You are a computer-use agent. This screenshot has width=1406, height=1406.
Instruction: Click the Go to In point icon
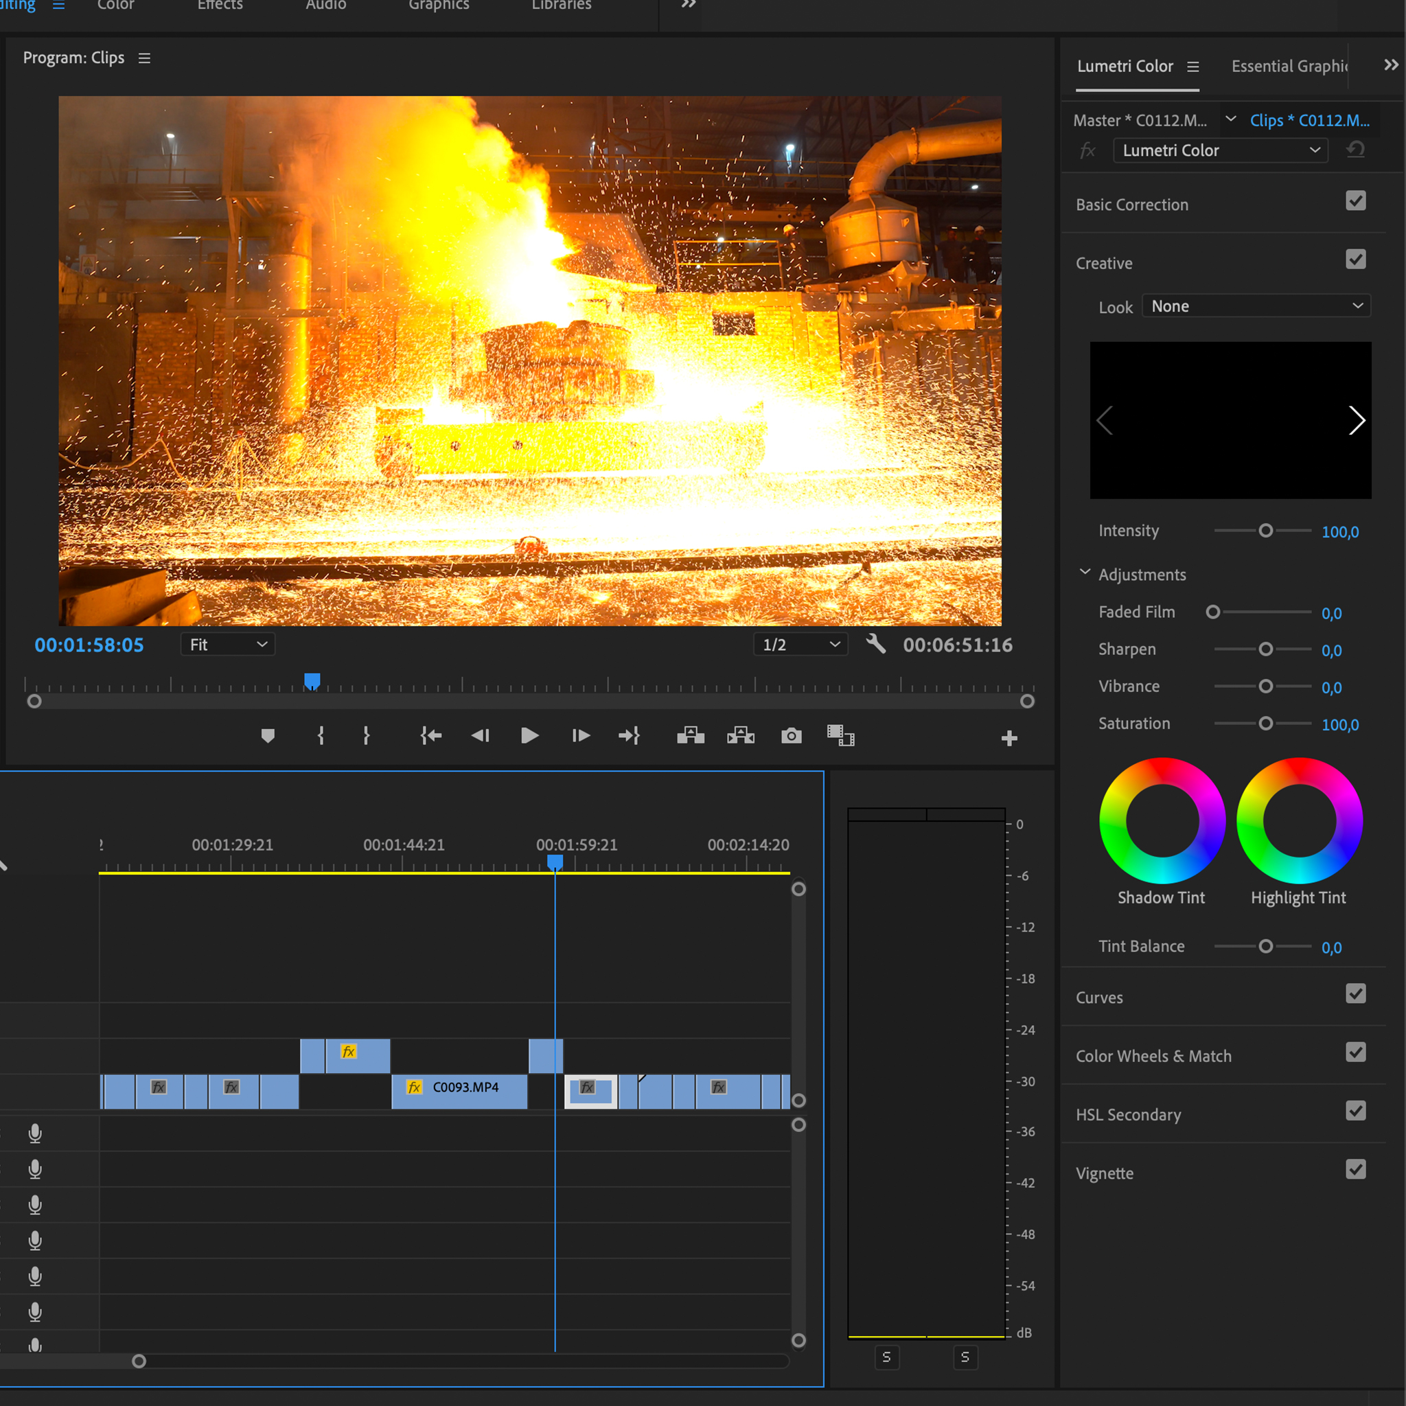coord(431,736)
